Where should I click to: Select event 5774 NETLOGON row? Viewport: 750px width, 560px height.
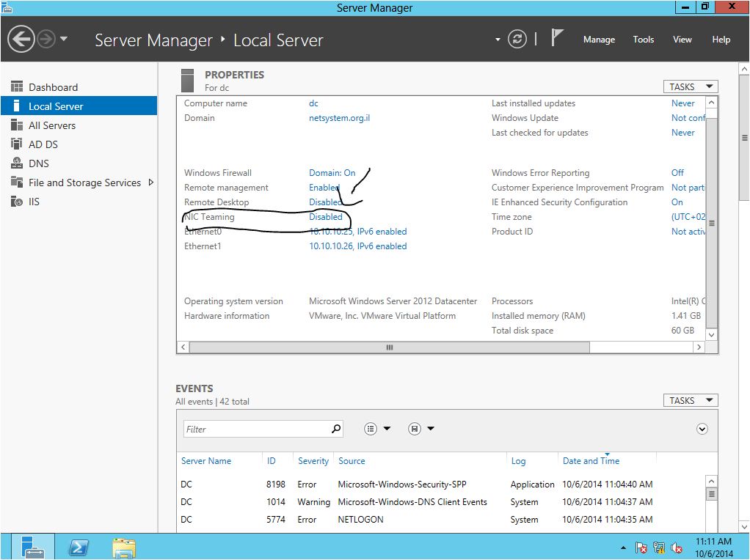point(440,520)
